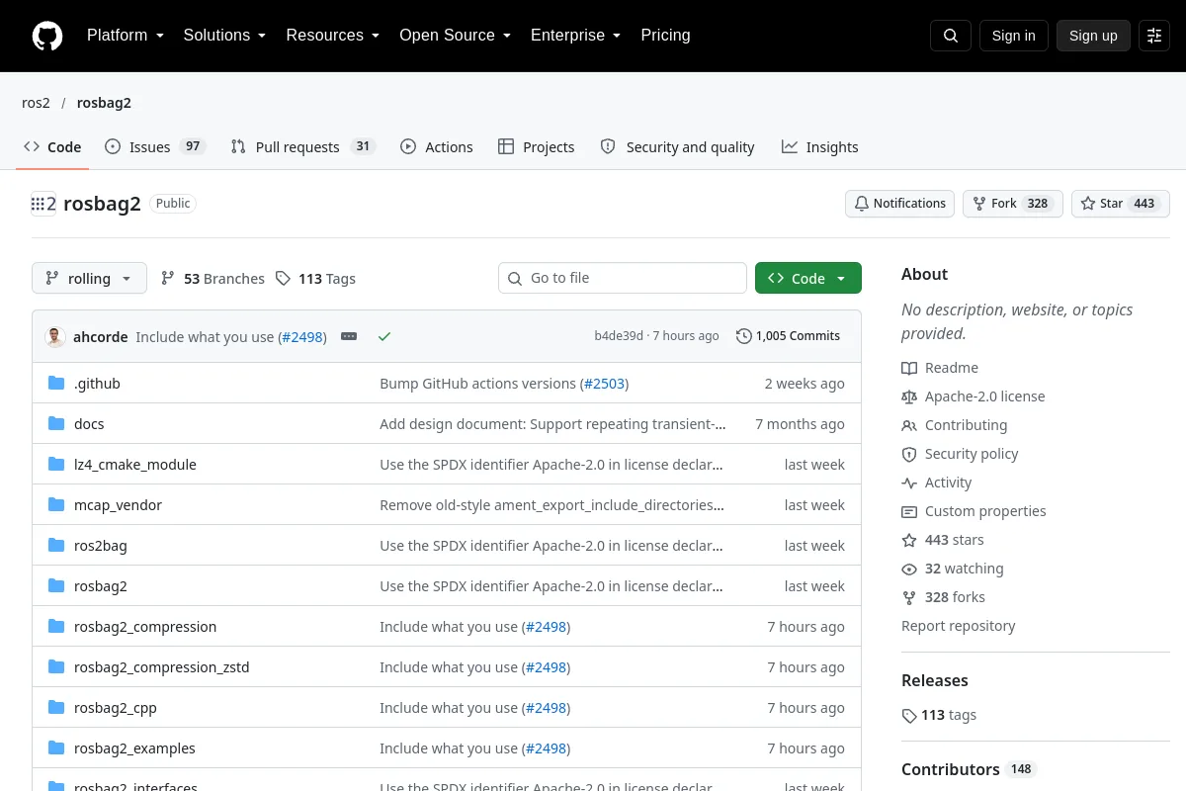Screen dimensions: 1186x791
Task: Open the Solutions dropdown menu
Action: pyautogui.click(x=224, y=36)
